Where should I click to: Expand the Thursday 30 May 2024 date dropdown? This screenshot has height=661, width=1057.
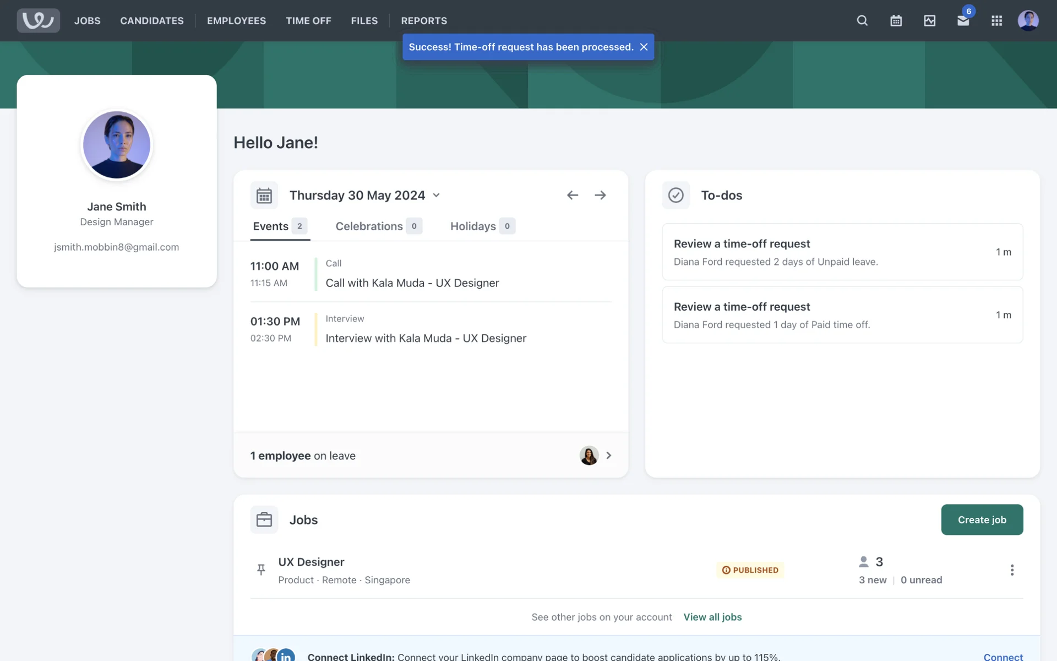coord(436,195)
